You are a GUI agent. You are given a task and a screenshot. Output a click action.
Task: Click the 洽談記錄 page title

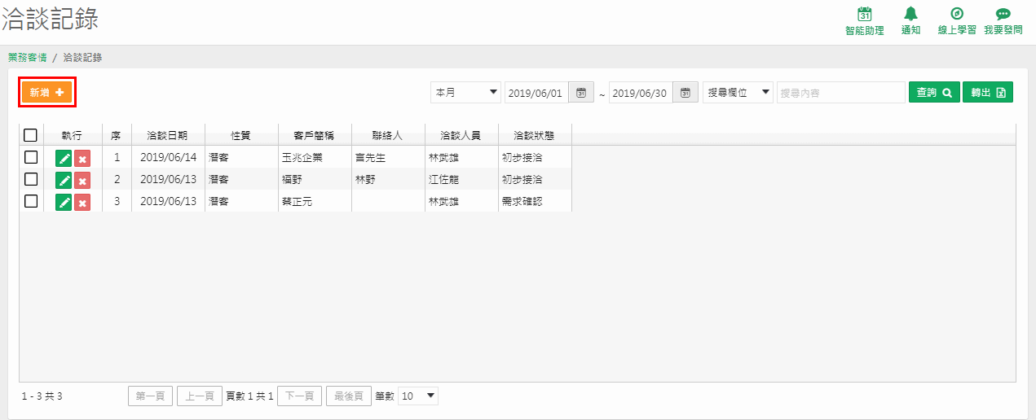51,20
